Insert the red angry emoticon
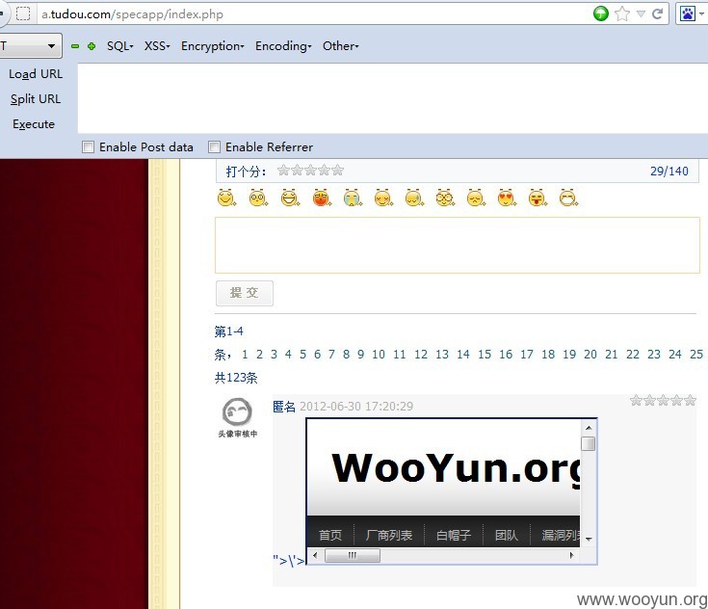The image size is (708, 609). 322,198
